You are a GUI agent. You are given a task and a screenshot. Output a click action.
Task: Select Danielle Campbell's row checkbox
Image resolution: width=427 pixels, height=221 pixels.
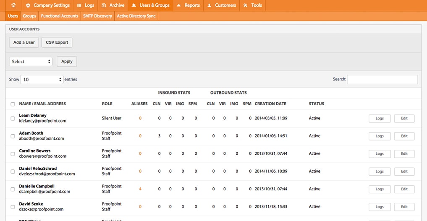[13, 189]
